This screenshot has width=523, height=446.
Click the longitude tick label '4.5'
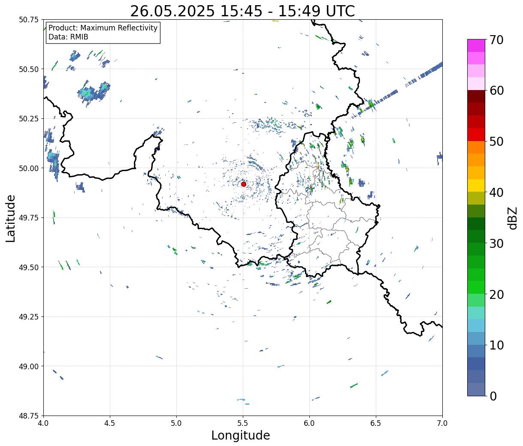click(110, 423)
